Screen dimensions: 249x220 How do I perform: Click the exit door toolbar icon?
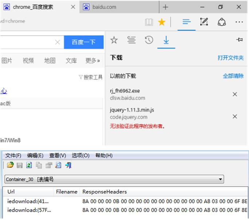(x=69, y=165)
